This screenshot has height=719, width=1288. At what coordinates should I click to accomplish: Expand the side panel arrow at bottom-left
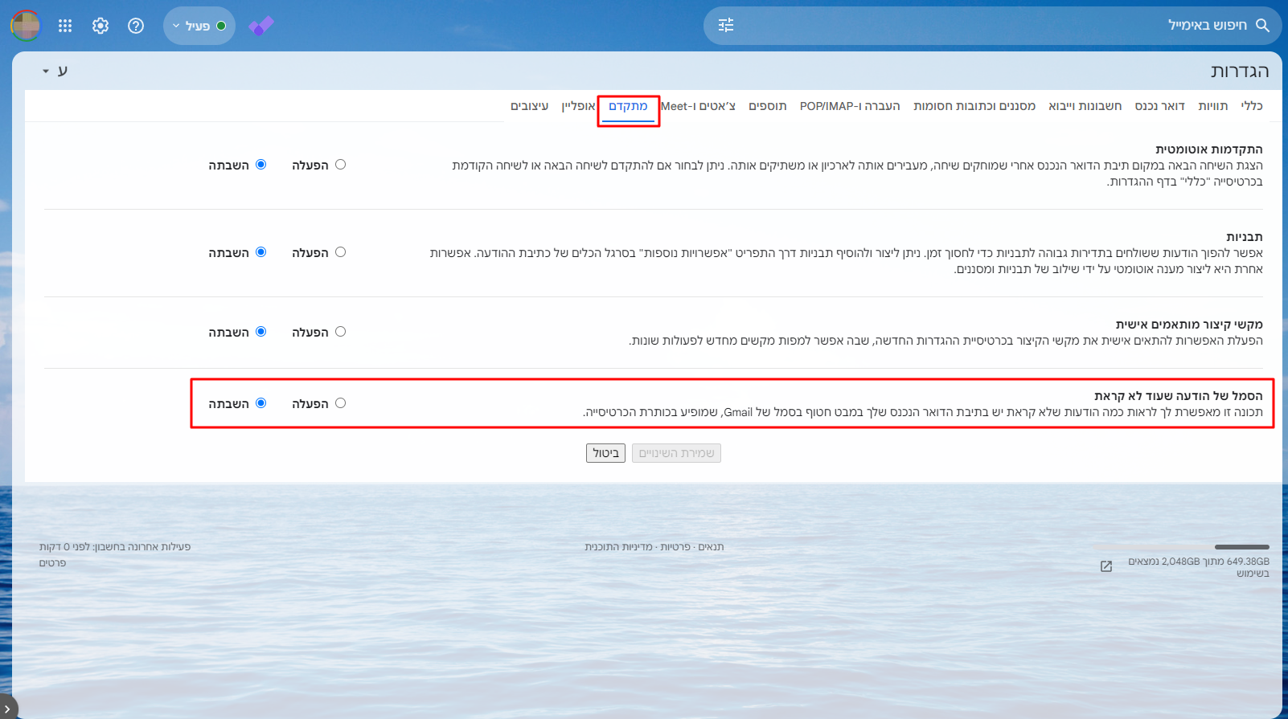(x=6, y=709)
